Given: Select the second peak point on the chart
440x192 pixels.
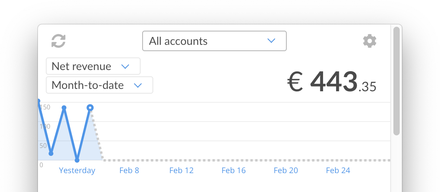Looking at the screenshot, I should [64, 107].
